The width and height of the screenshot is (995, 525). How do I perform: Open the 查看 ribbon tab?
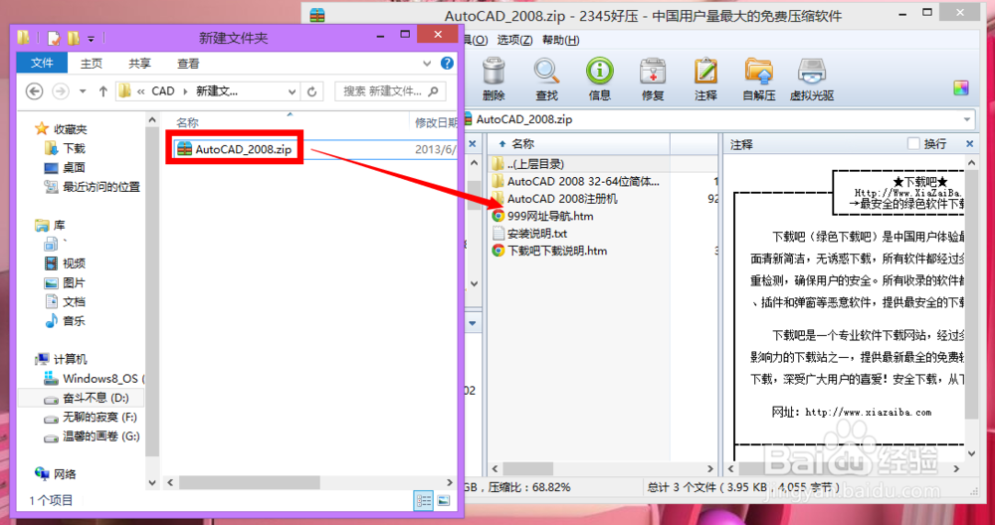188,63
